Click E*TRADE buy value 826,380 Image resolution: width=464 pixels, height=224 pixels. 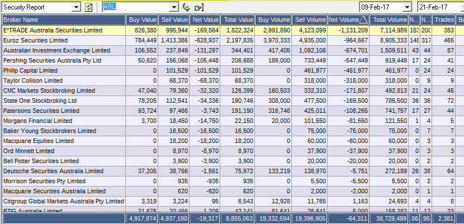tap(145, 30)
